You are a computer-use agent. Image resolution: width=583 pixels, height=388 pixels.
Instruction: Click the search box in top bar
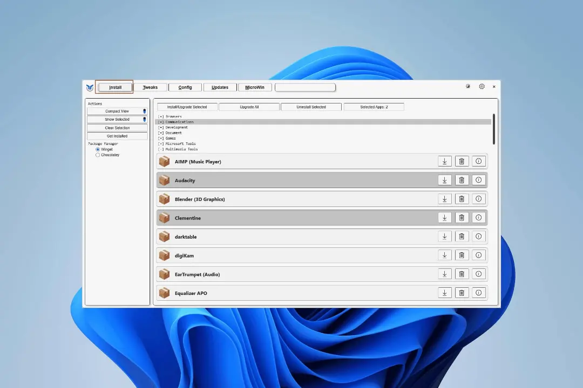click(305, 87)
